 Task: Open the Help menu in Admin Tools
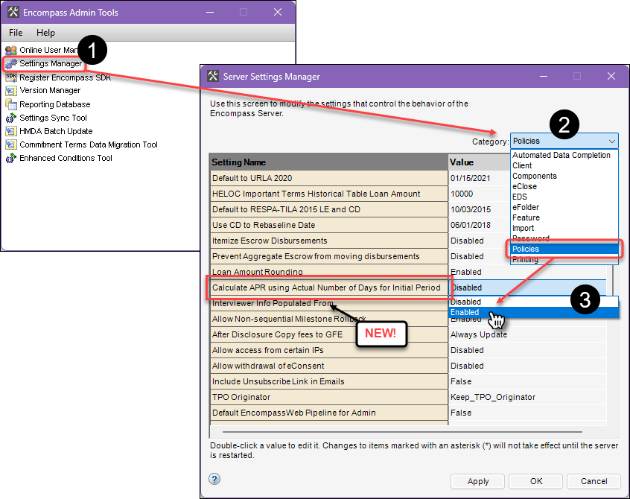pyautogui.click(x=45, y=33)
